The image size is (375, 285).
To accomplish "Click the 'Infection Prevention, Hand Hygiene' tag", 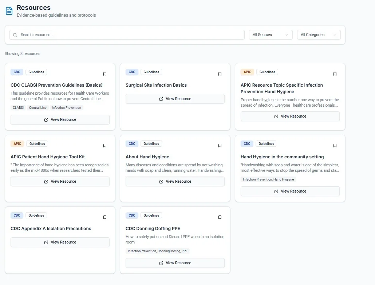I will click(x=268, y=179).
